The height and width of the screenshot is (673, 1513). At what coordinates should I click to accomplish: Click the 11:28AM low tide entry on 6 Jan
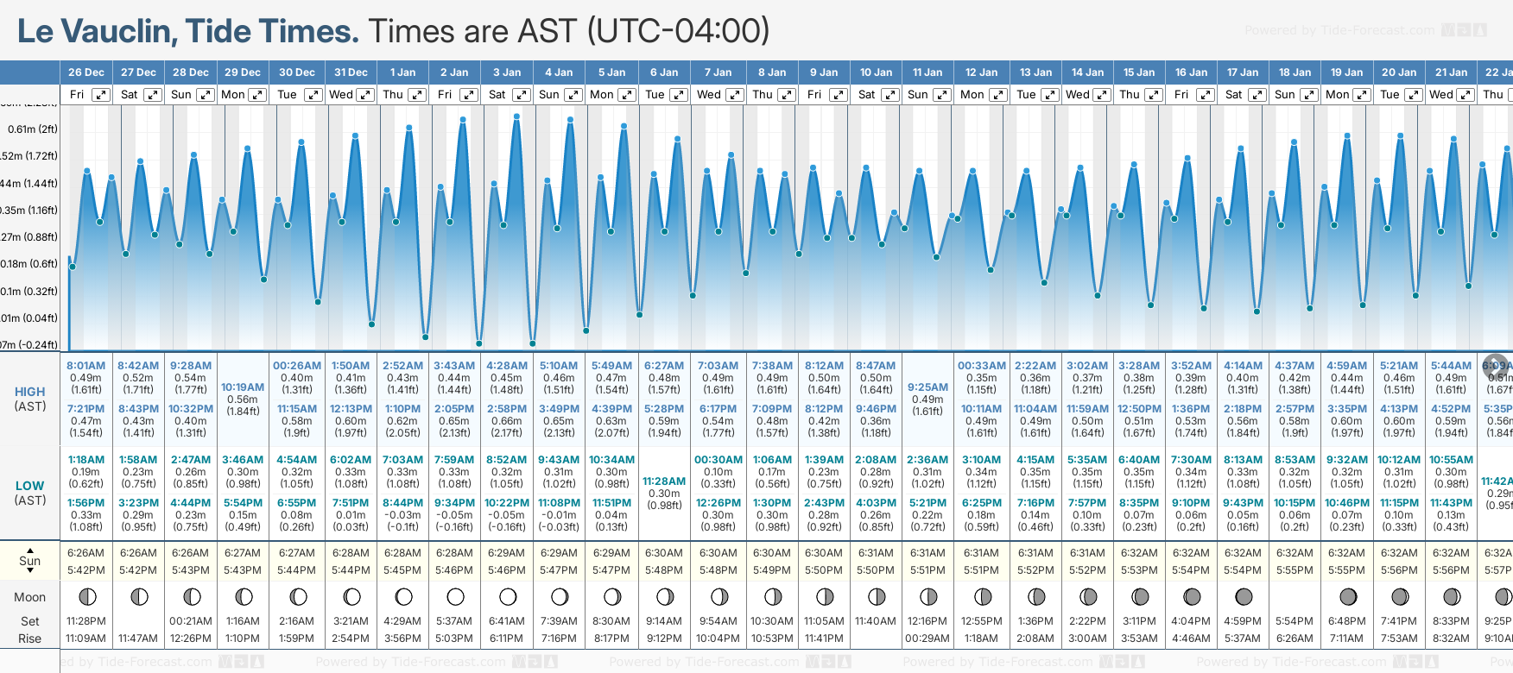664,481
